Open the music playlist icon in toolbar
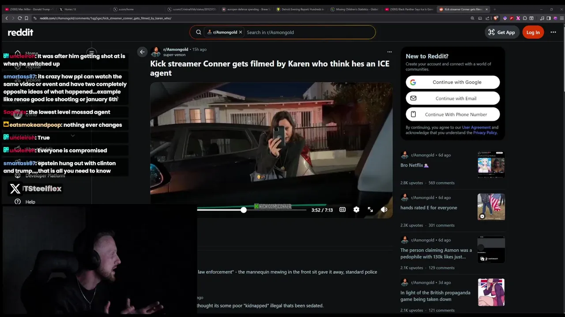 [x=542, y=18]
